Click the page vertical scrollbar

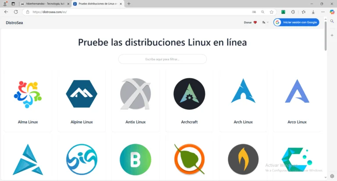pyautogui.click(x=325, y=35)
